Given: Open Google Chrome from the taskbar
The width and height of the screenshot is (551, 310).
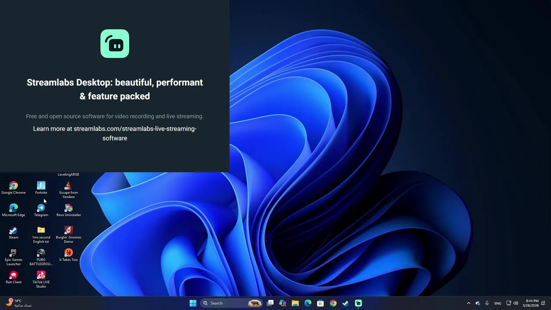Looking at the screenshot, I should pos(333,303).
